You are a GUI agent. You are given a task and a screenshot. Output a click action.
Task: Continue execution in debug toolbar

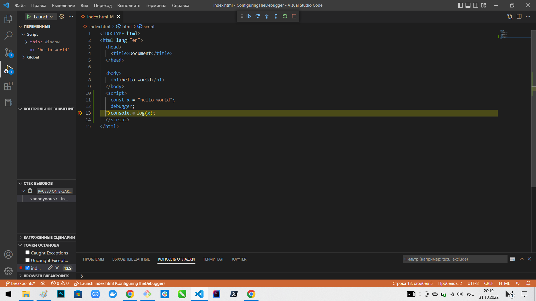pyautogui.click(x=249, y=16)
